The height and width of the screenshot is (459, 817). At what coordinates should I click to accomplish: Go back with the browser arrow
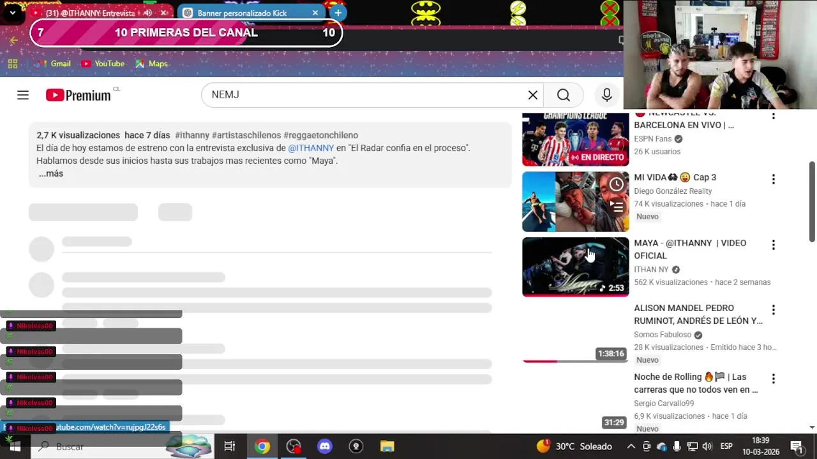click(x=13, y=40)
